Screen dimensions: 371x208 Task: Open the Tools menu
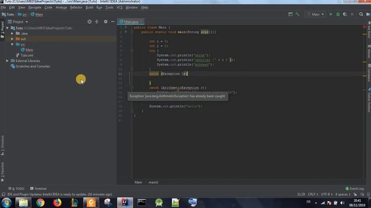click(x=109, y=8)
